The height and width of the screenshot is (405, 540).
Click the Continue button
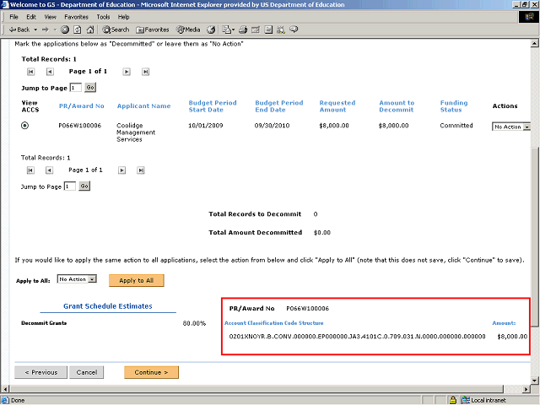pos(151,371)
